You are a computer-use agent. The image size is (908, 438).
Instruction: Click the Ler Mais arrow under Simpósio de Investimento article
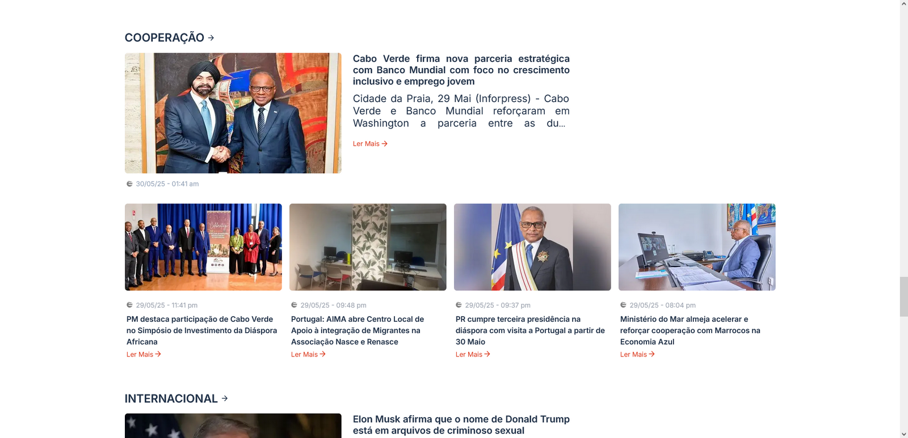tap(158, 354)
